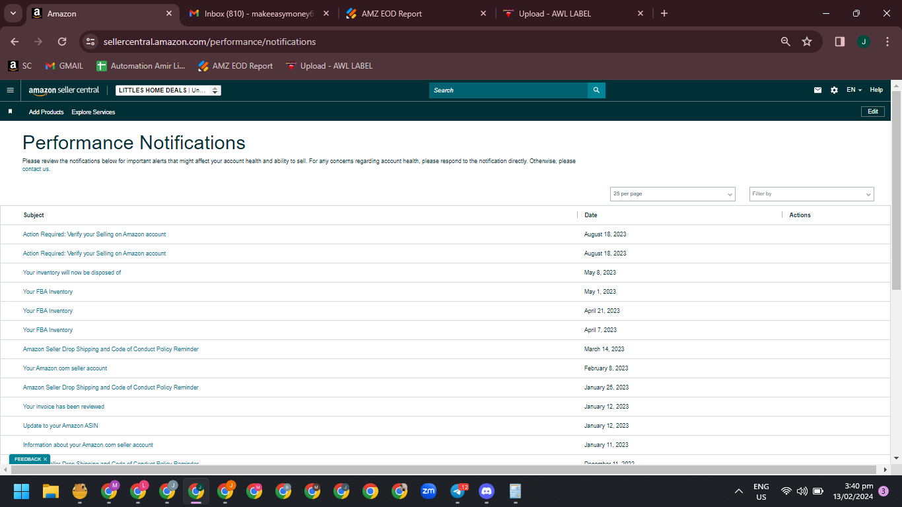Viewport: 902px width, 507px height.
Task: Open the Upload - AWL LABEL bookmark
Action: pyautogui.click(x=329, y=66)
